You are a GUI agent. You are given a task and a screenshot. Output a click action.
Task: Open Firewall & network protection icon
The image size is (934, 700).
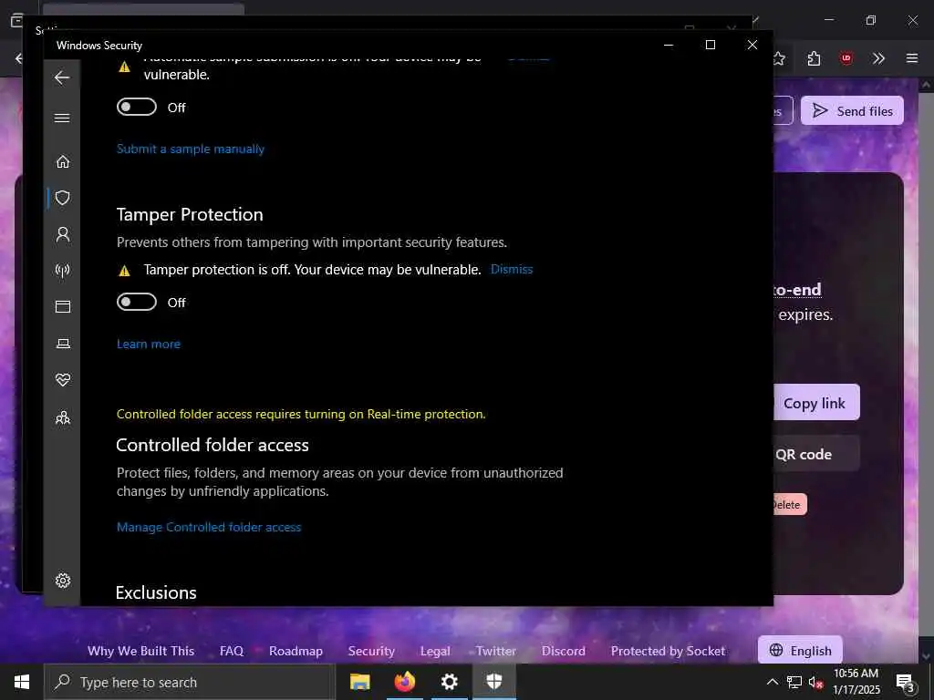pos(63,271)
